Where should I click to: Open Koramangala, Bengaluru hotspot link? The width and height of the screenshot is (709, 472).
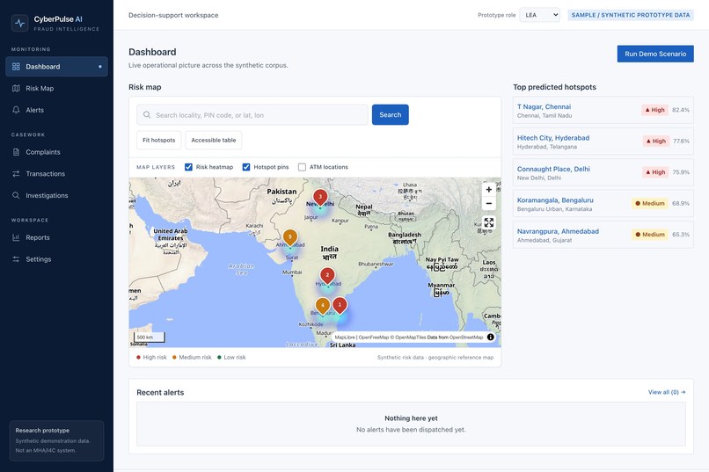pyautogui.click(x=555, y=200)
